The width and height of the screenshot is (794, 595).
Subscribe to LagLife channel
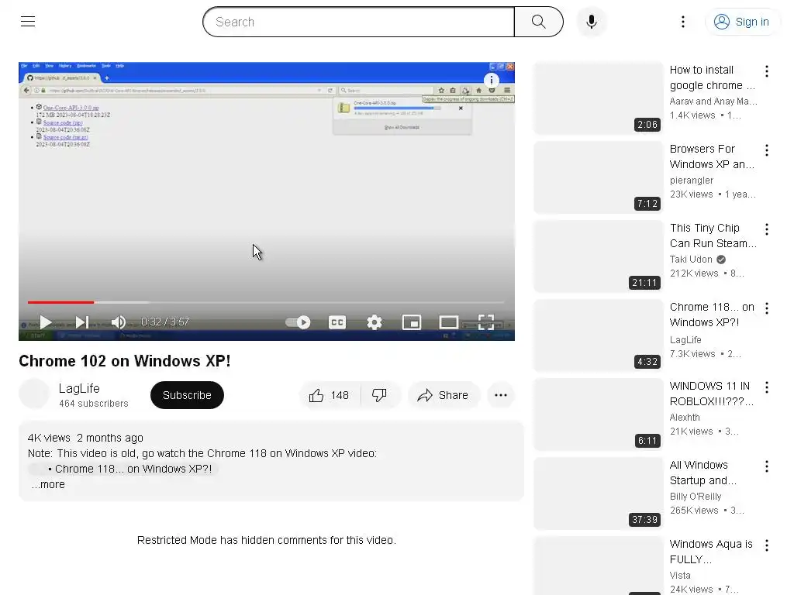pyautogui.click(x=187, y=395)
